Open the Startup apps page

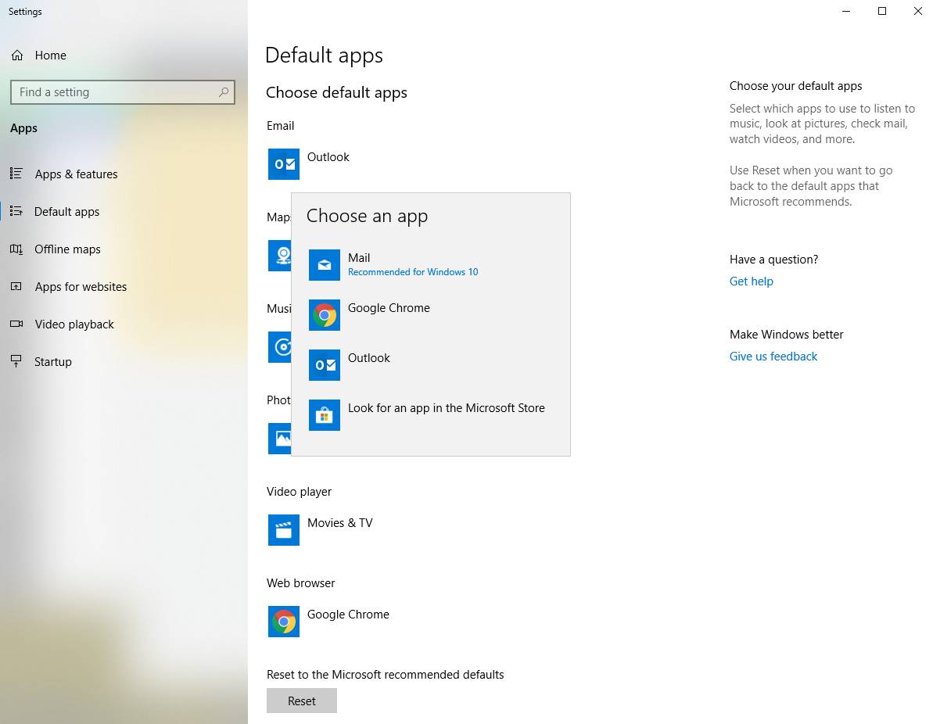[53, 362]
